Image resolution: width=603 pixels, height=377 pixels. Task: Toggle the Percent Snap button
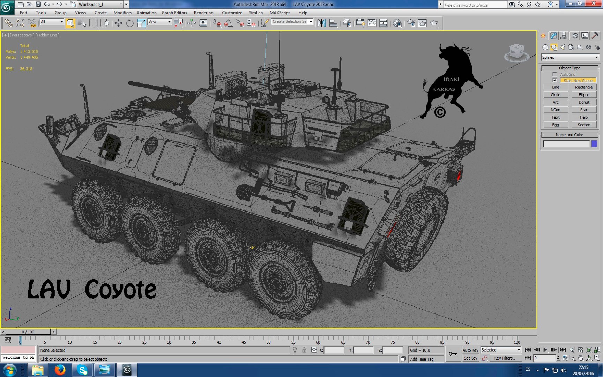click(x=240, y=23)
